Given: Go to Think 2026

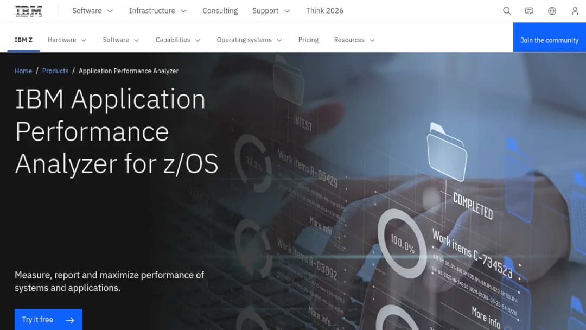Looking at the screenshot, I should (x=324, y=11).
